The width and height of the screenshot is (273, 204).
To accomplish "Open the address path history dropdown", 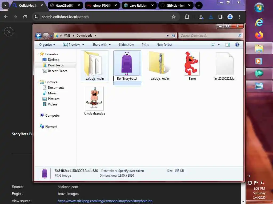I will (x=167, y=36).
